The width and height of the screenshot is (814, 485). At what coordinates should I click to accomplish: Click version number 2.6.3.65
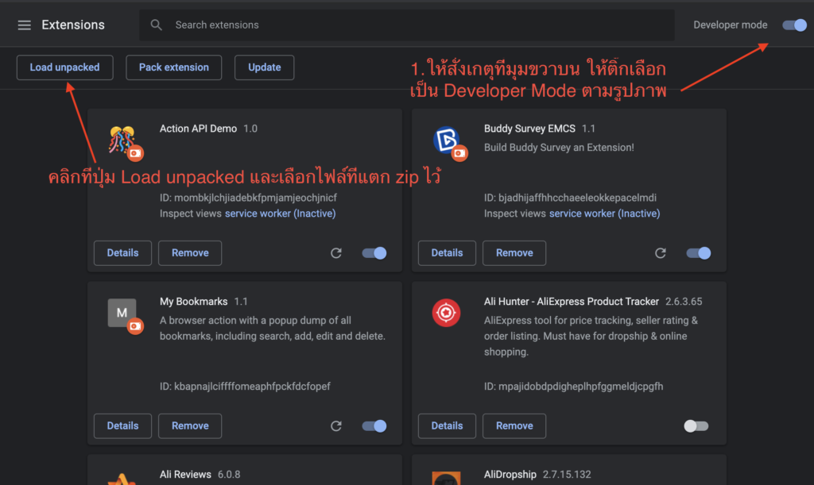684,302
